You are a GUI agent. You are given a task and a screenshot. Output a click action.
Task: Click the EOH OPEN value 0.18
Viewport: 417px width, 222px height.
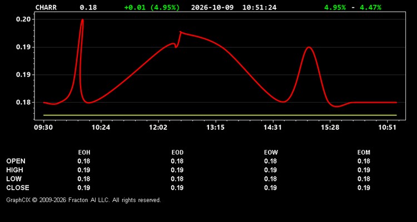[84, 161]
